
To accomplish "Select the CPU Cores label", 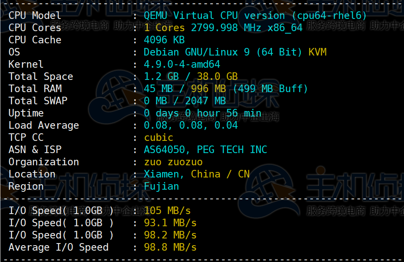I will 35,28.
